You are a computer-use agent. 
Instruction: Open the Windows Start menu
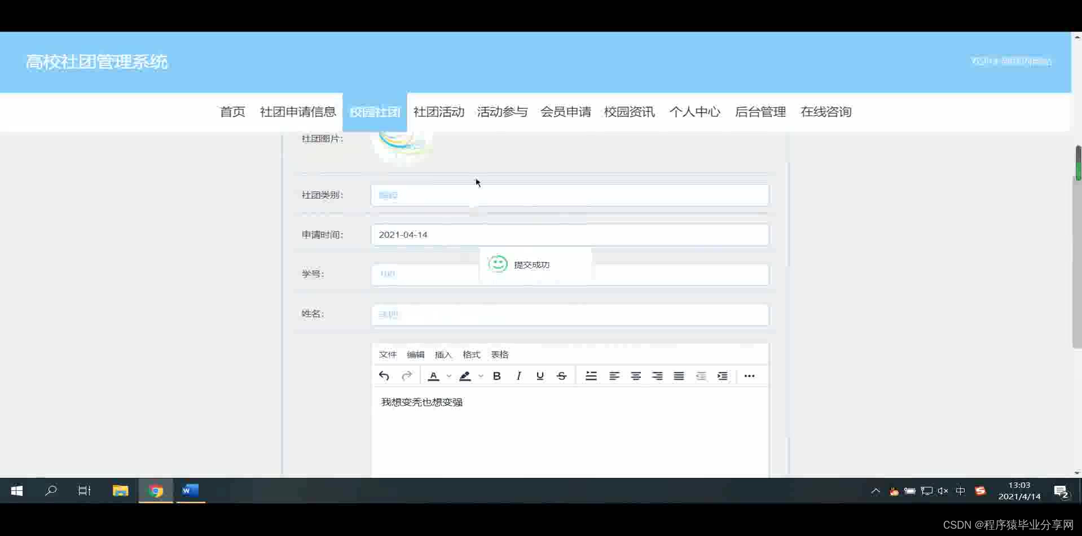point(17,491)
